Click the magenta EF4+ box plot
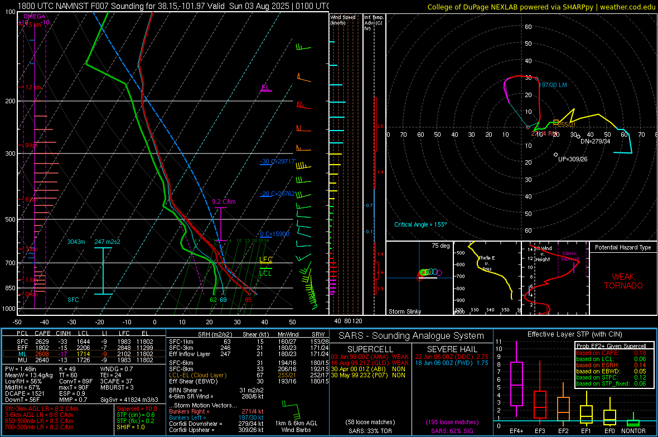 (516, 380)
